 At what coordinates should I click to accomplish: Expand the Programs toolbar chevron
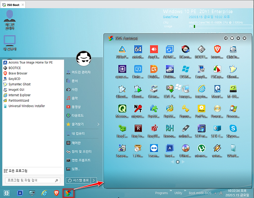[171, 190]
